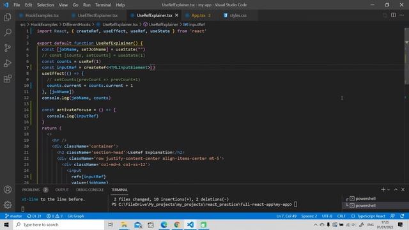Click HookExamples breadcrumb folder
The image size is (409, 230).
point(44,24)
